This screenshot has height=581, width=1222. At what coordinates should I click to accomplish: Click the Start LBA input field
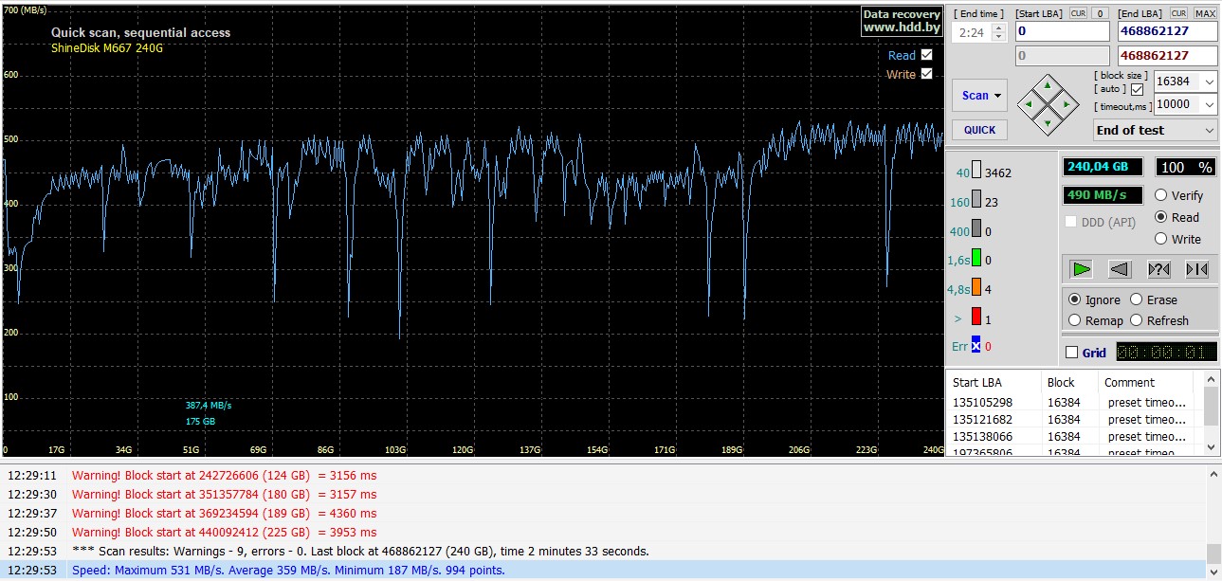1062,31
